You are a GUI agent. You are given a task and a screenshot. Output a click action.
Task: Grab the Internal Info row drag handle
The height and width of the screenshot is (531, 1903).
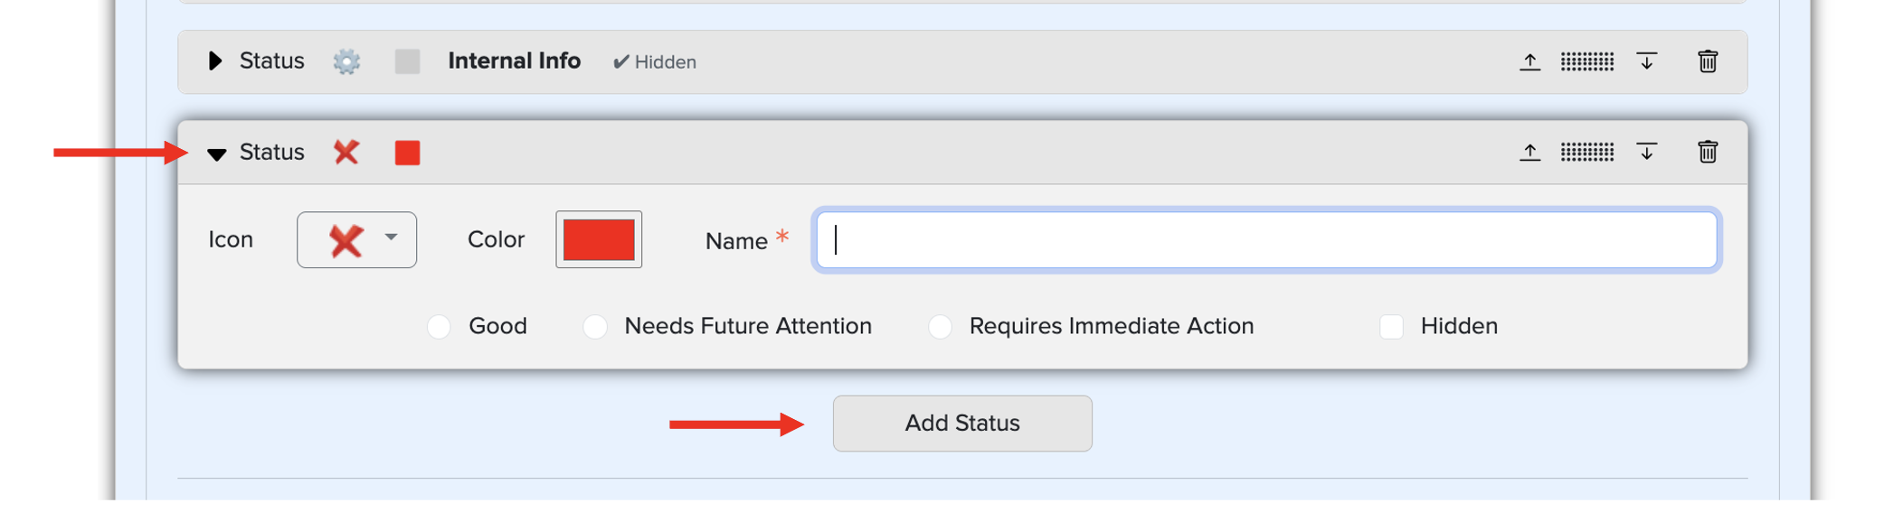click(x=1587, y=61)
